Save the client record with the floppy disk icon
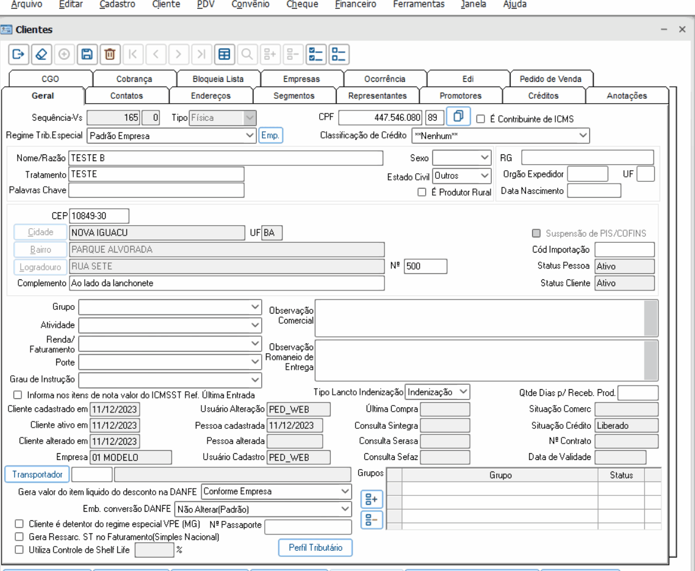Viewport: 695px width, 571px height. click(87, 54)
